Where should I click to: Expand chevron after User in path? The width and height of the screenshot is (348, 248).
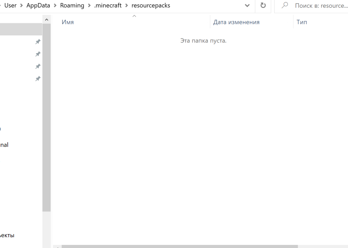(22, 5)
